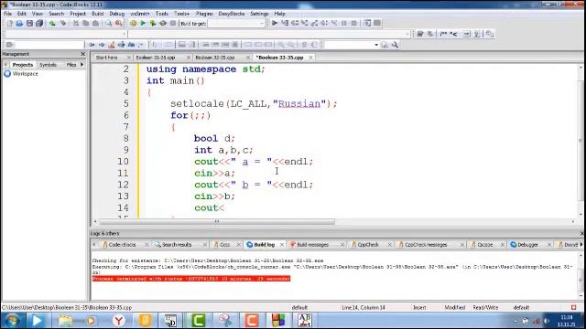Open the DoxyBlocks menu

[x=232, y=14]
